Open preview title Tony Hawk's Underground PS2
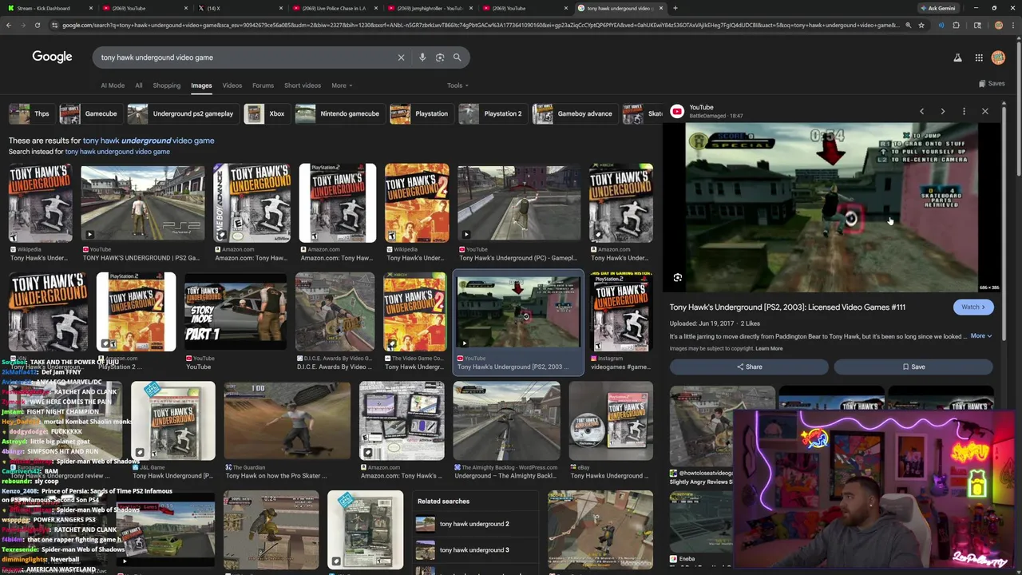Screen dimensions: 1022x575 click(x=787, y=307)
